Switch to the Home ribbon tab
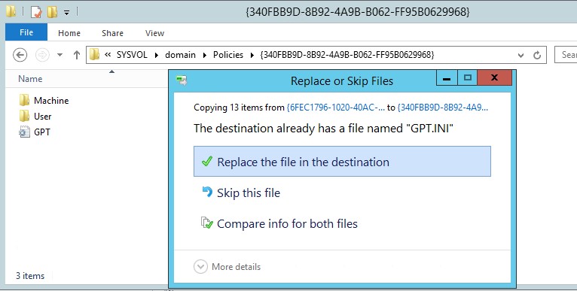Viewport: 577px width, 291px height. (x=69, y=33)
